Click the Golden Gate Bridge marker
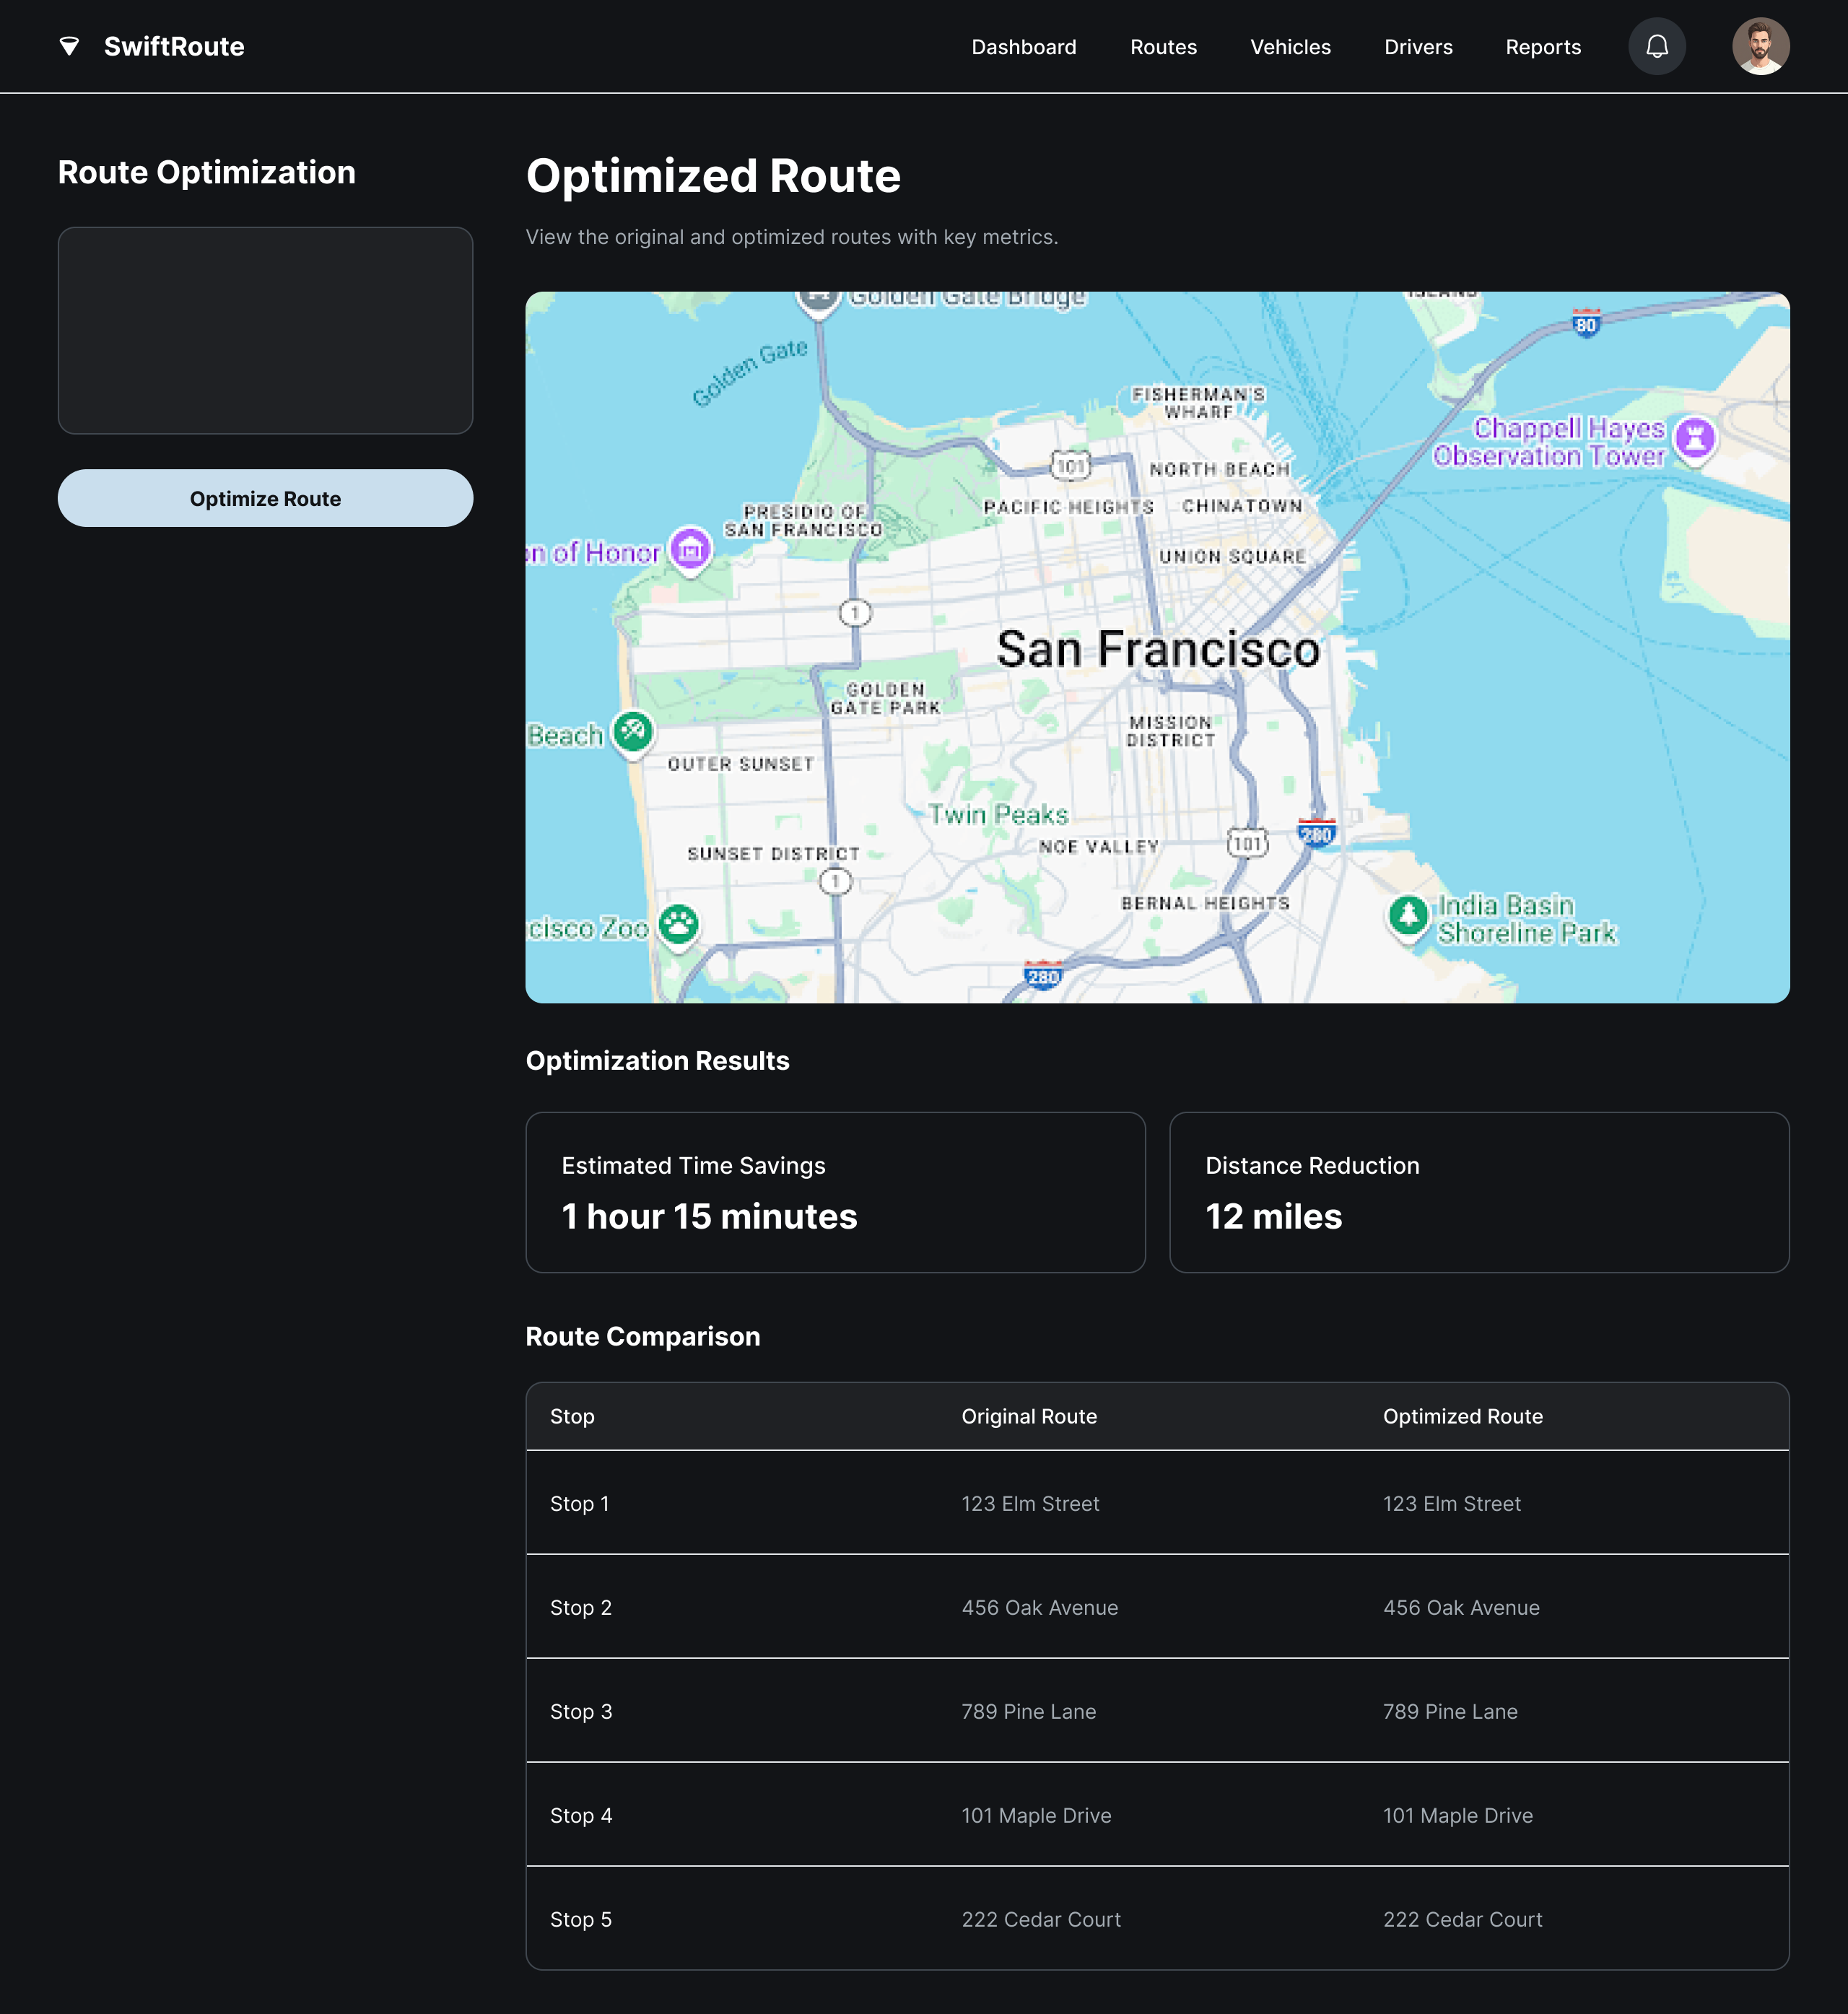The image size is (1848, 2014). (819, 298)
